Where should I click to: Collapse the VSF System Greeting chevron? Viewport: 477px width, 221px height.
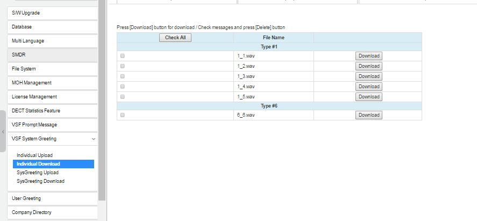click(94, 139)
